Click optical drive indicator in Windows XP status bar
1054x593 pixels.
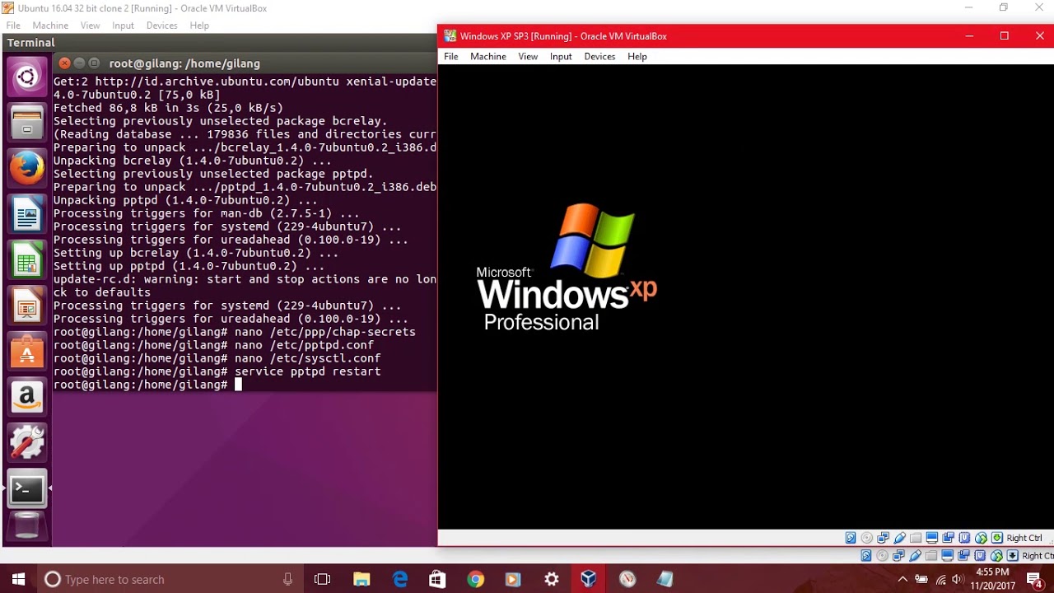click(866, 538)
